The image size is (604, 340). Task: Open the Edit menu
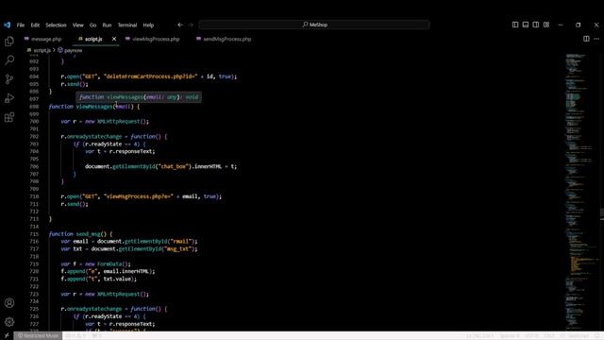point(35,25)
